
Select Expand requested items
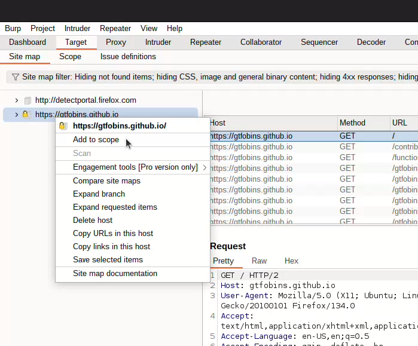pyautogui.click(x=133, y=207)
